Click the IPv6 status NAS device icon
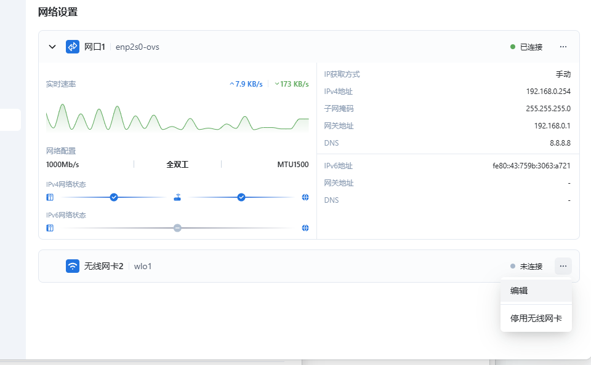The width and height of the screenshot is (591, 365). (50, 228)
